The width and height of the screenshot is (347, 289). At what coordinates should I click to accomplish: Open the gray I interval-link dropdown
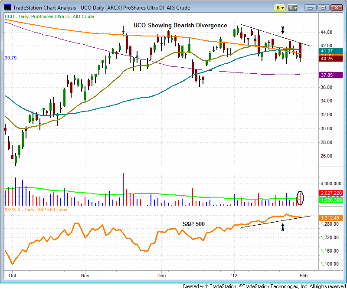point(293,8)
